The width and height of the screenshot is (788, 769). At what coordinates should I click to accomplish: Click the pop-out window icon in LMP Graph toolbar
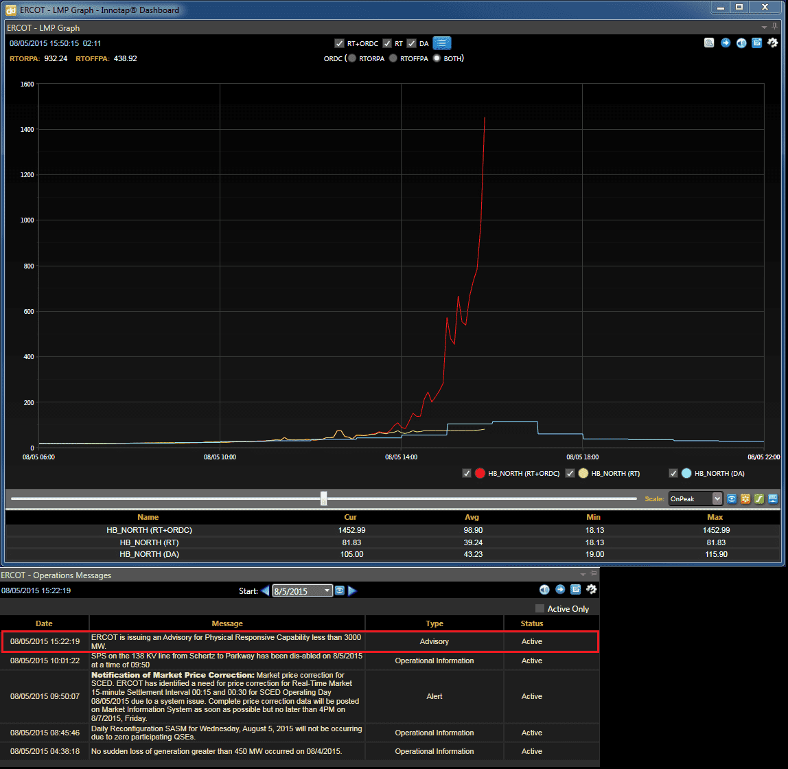757,43
